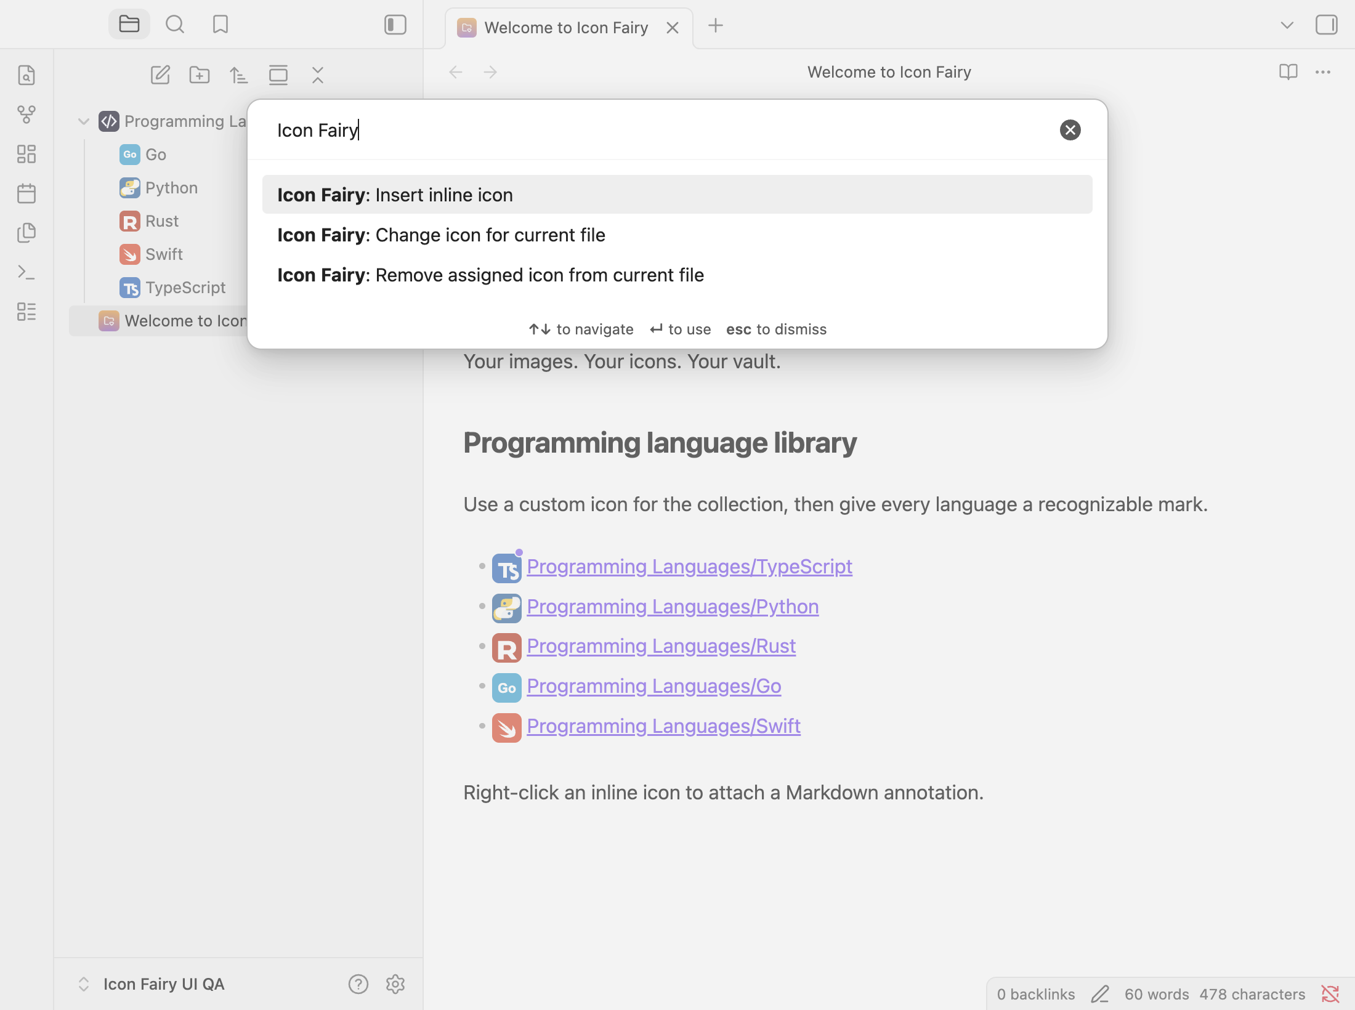Open canvas ribbon icon

pyautogui.click(x=26, y=154)
